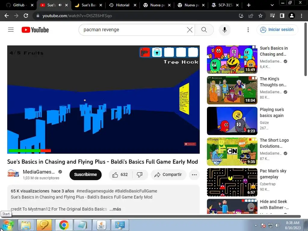Open the YouTube guide hamburger menu

pyautogui.click(x=11, y=30)
